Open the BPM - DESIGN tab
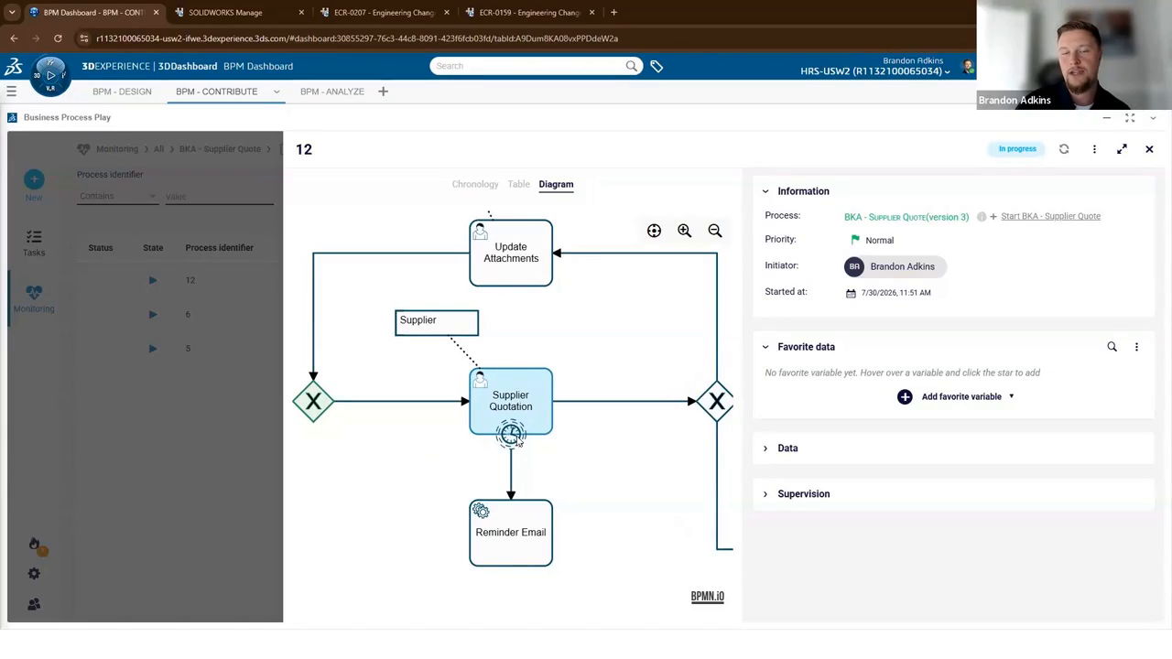The image size is (1172, 659). click(122, 92)
